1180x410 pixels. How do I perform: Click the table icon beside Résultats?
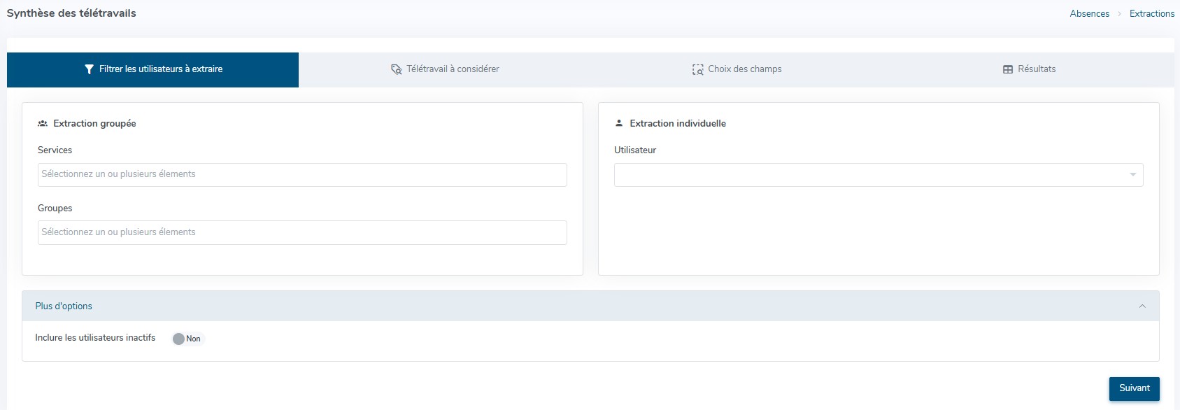pos(1007,69)
